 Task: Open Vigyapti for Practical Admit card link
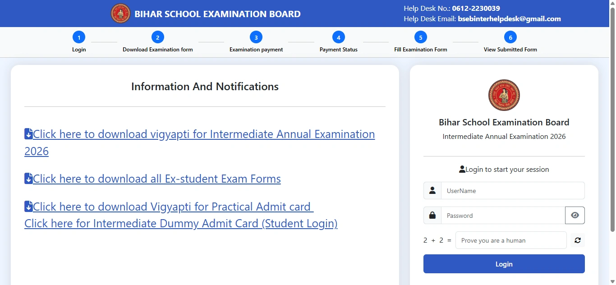click(171, 207)
